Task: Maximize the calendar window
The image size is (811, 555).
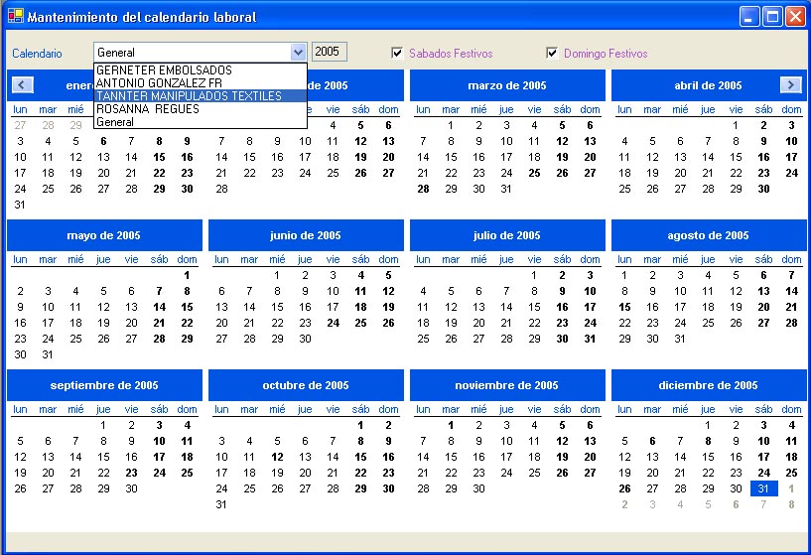Action: pos(772,17)
